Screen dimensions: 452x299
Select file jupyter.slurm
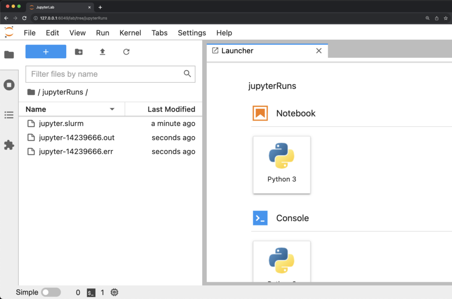[x=111, y=123]
